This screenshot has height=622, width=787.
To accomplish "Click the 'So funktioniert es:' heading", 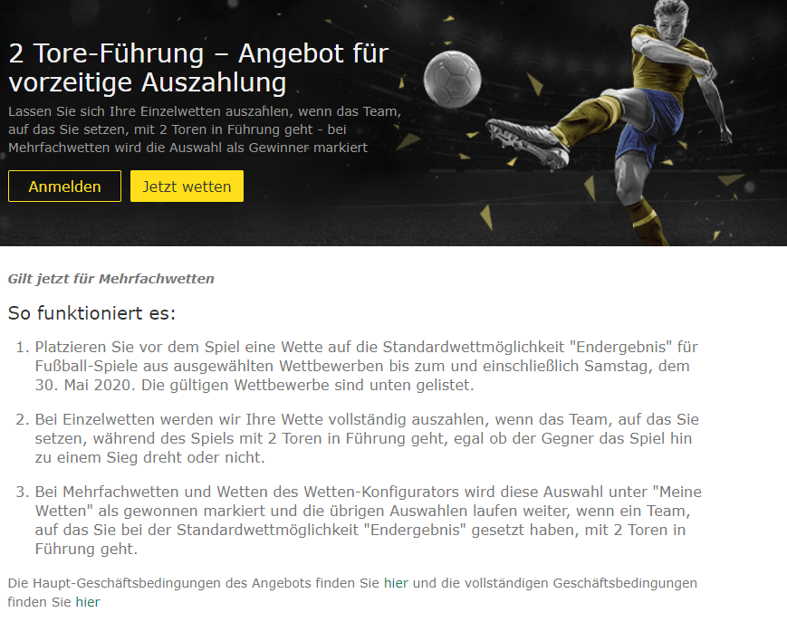I will click(91, 313).
